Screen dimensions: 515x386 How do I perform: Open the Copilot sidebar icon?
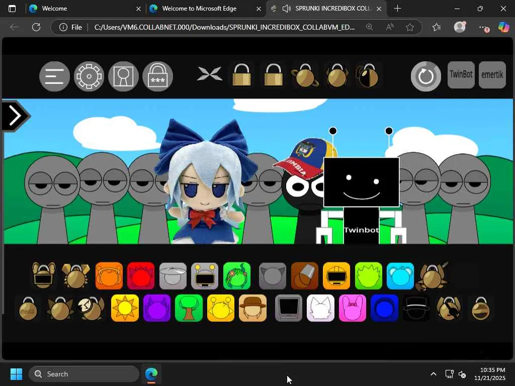point(503,27)
